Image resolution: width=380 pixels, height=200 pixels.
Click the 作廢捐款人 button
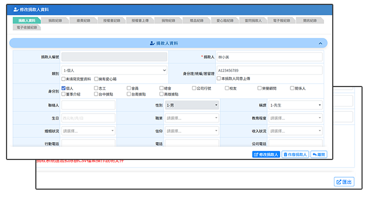click(x=295, y=155)
